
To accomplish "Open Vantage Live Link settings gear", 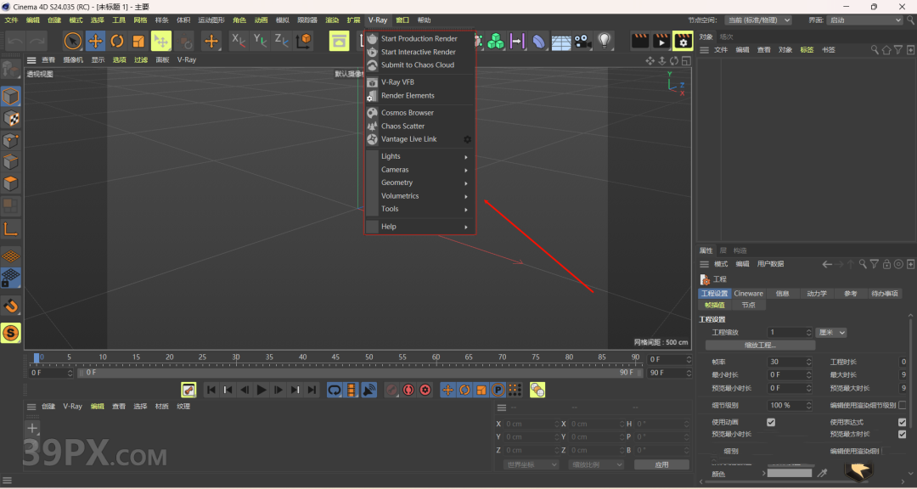I will pyautogui.click(x=467, y=139).
